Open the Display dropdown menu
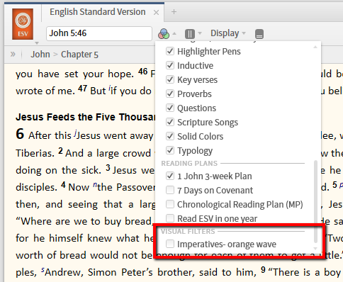The image size is (343, 282). (x=228, y=33)
